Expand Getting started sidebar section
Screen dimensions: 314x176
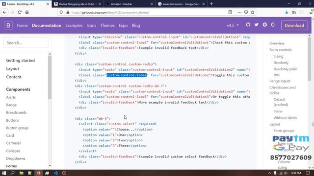click(x=21, y=60)
